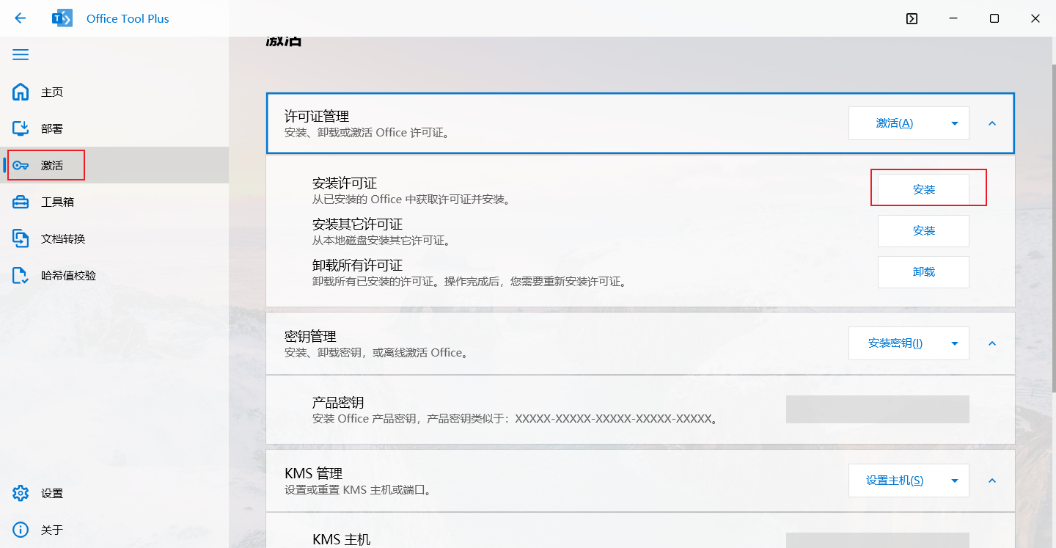Click the 安装许可证 label
This screenshot has width=1056, height=548.
pyautogui.click(x=345, y=183)
